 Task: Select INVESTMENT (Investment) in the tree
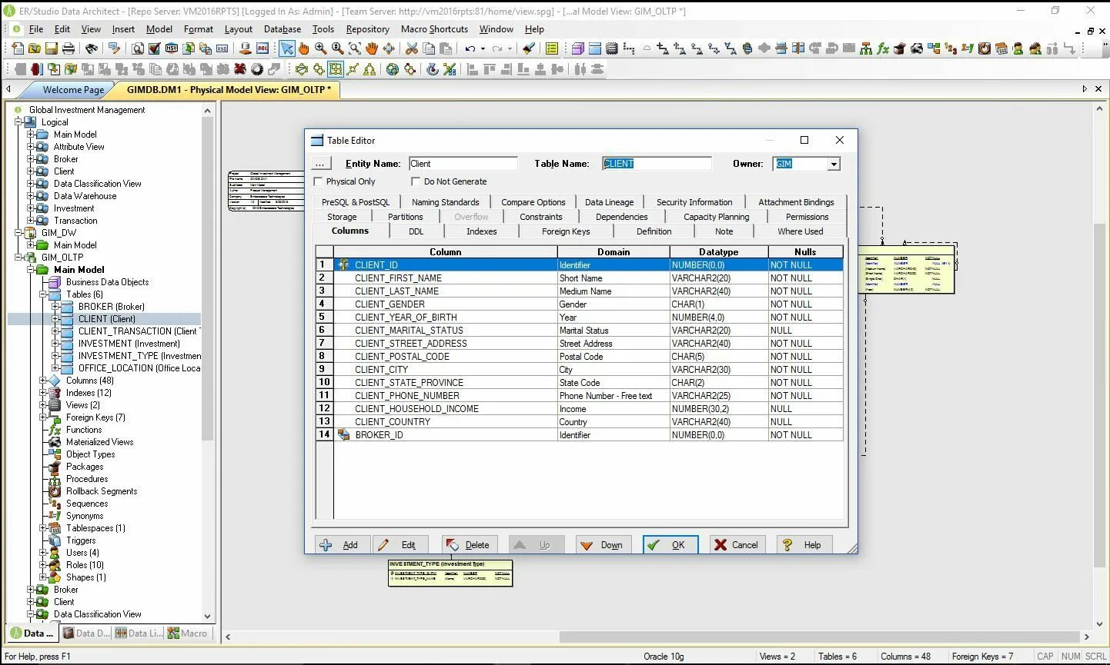129,344
